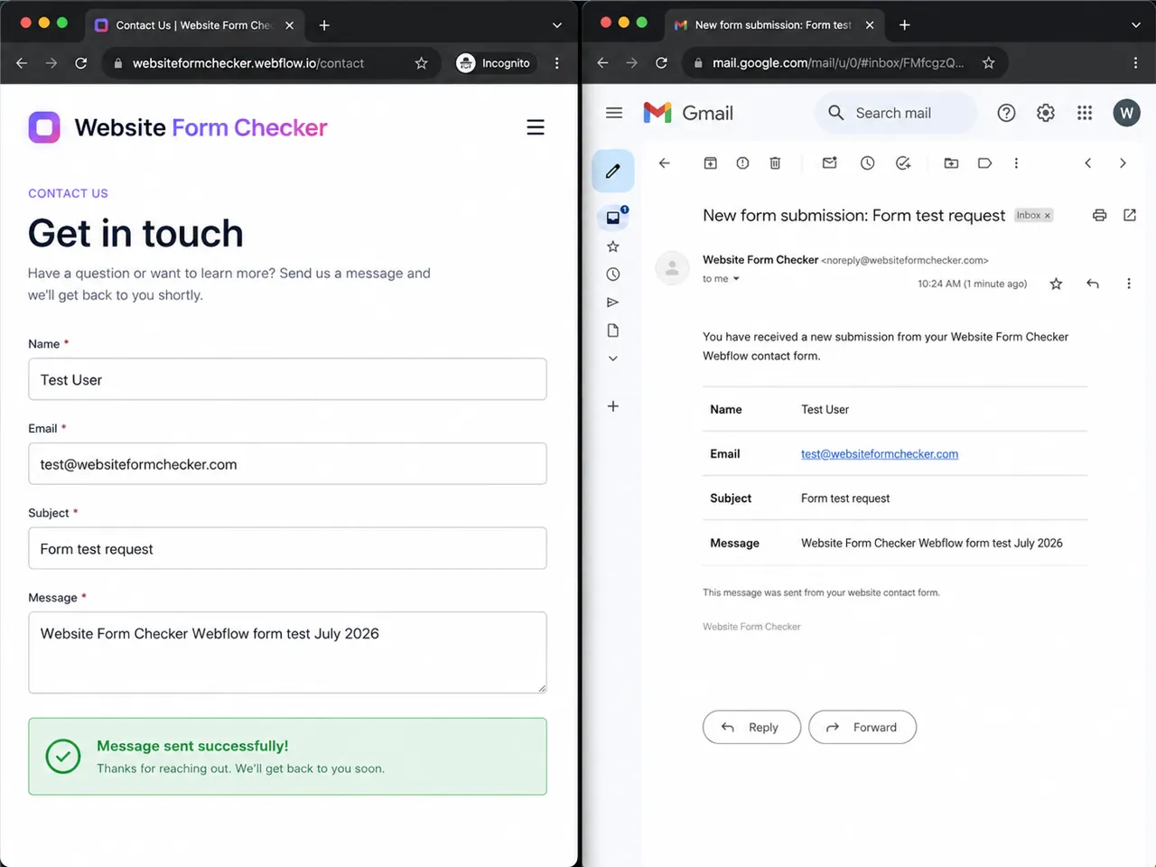Close the Contact Us tab

[x=290, y=25]
